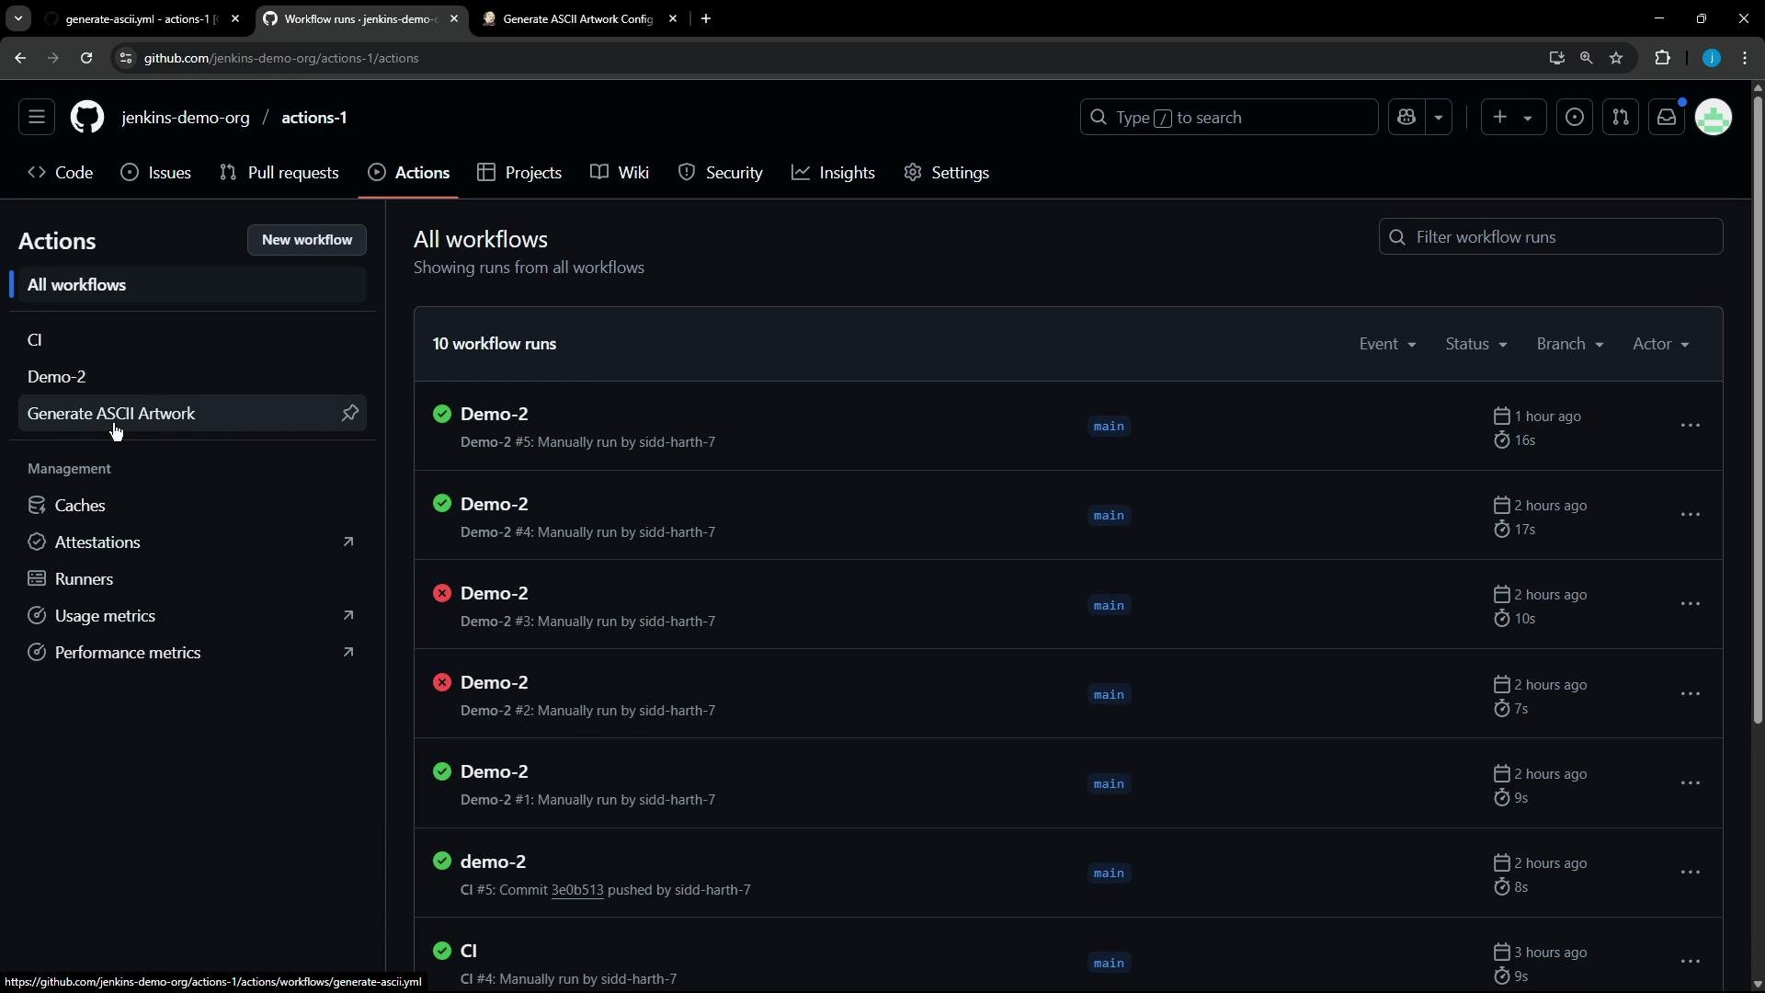The width and height of the screenshot is (1765, 993).
Task: Switch to the Security tab
Action: pyautogui.click(x=721, y=173)
